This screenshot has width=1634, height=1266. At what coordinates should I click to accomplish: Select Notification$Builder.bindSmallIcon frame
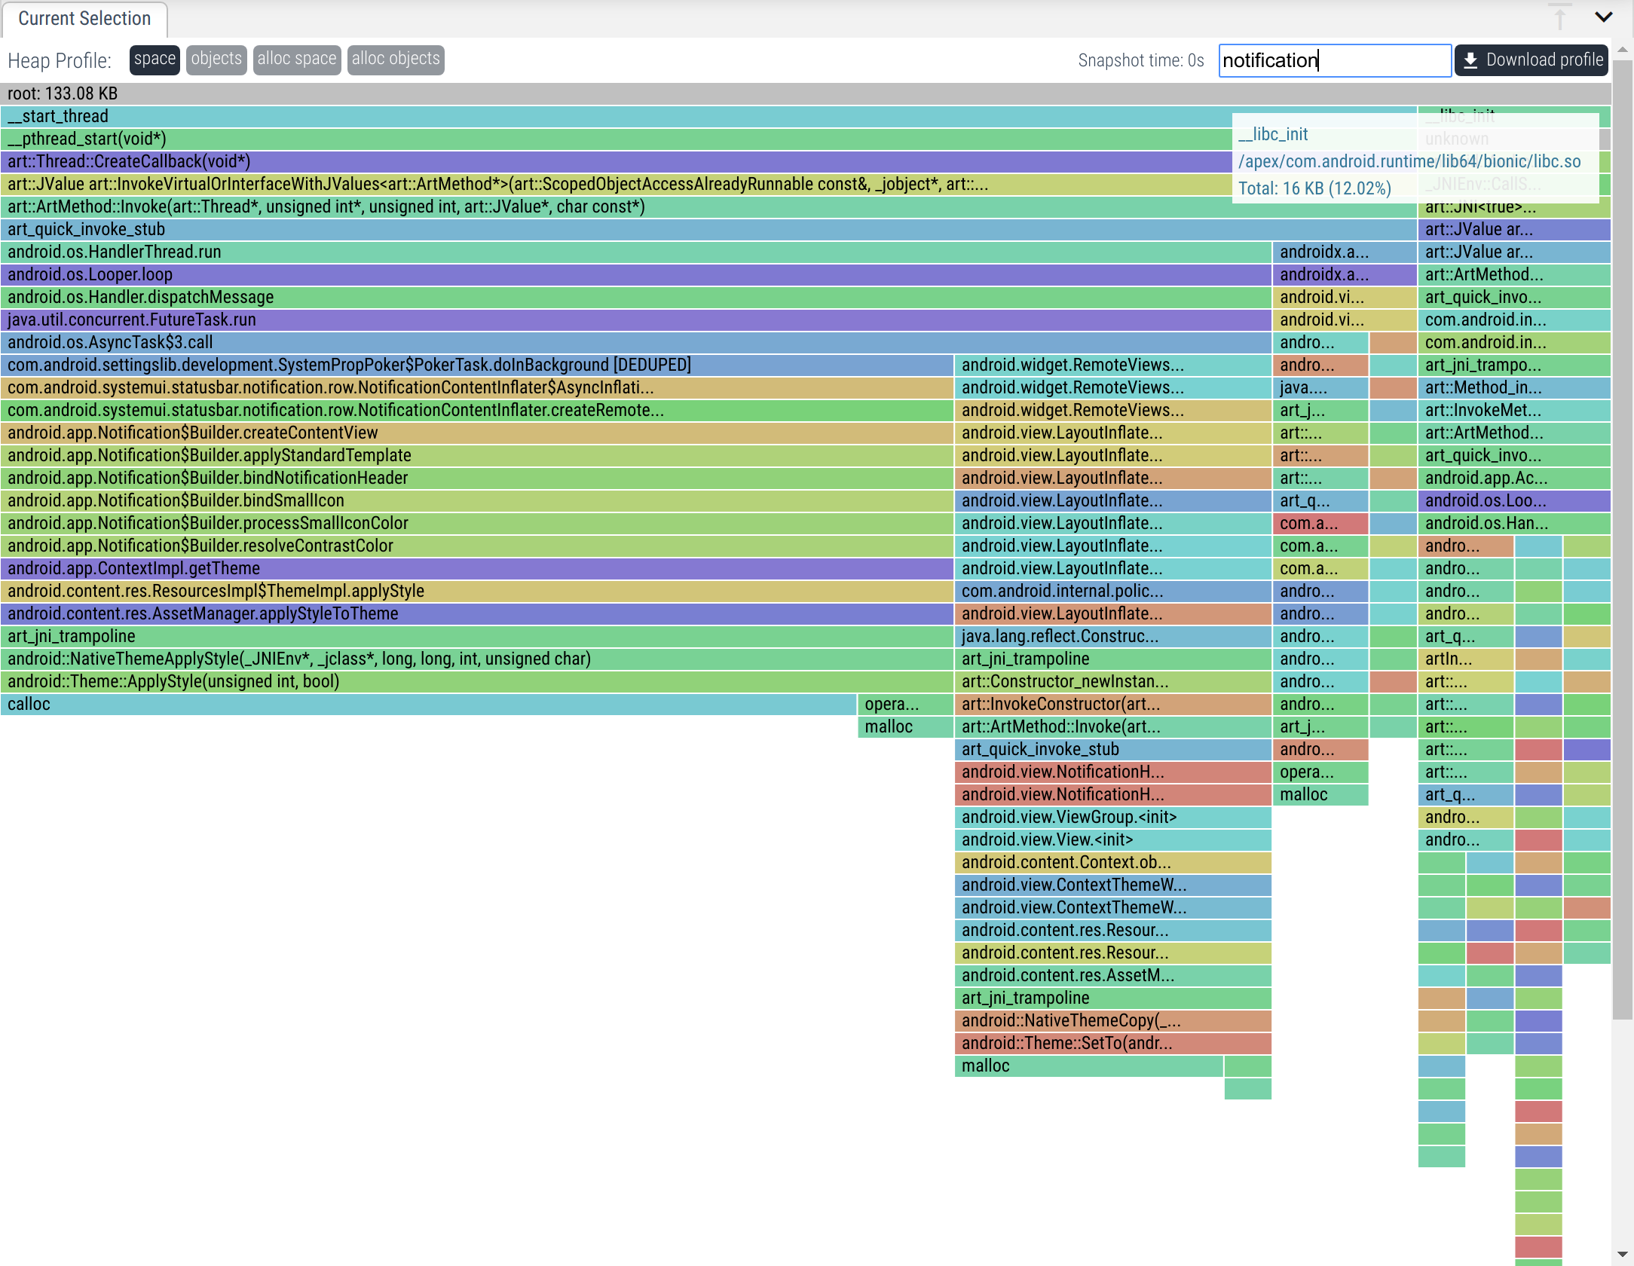tap(452, 500)
